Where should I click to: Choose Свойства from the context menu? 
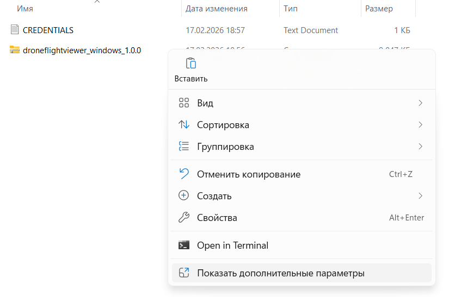click(217, 218)
